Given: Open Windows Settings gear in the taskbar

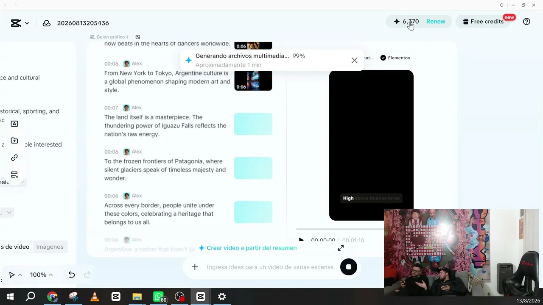Looking at the screenshot, I should click(x=222, y=297).
